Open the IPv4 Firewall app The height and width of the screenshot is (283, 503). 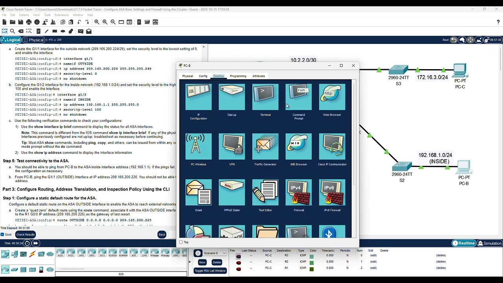click(x=299, y=193)
